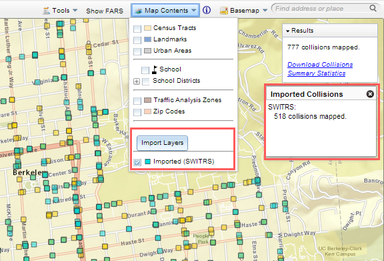The height and width of the screenshot is (261, 384).
Task: Click the Import Layers button
Action: [162, 143]
